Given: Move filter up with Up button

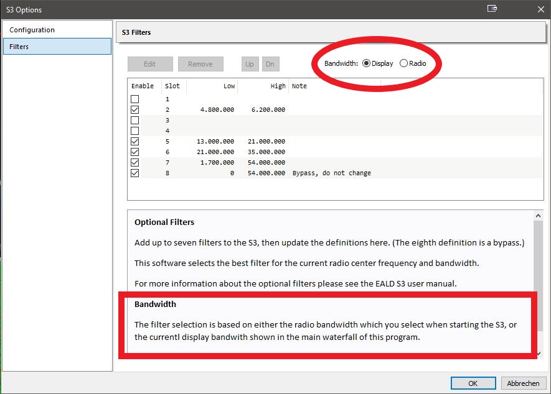Looking at the screenshot, I should tap(250, 64).
